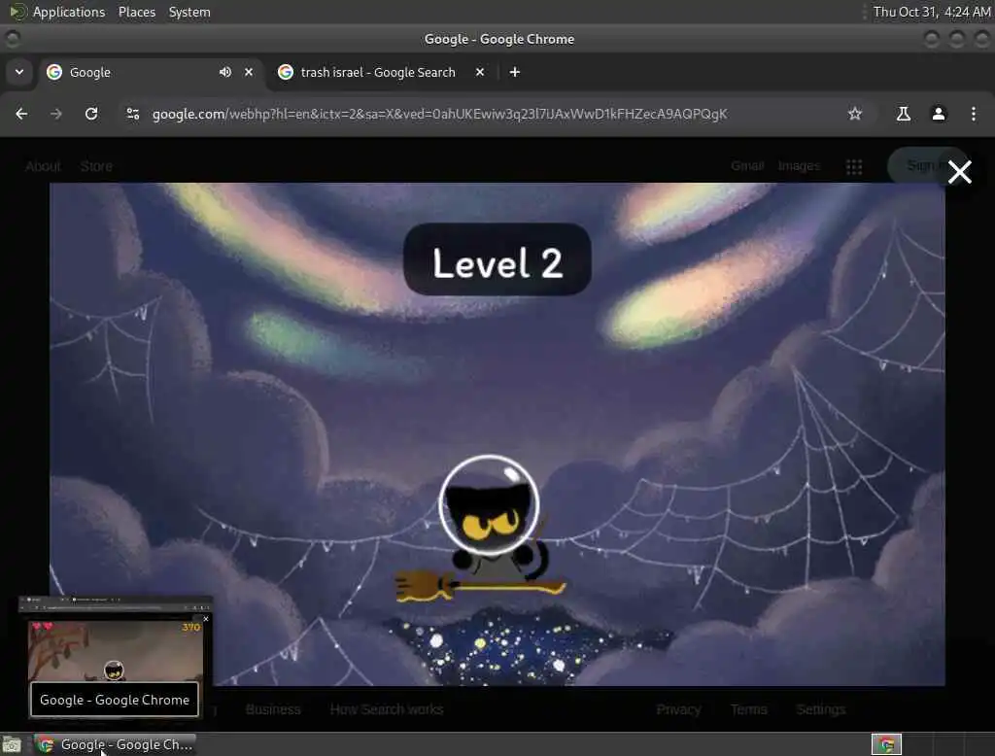Viewport: 995px width, 756px height.
Task: Expand the tab search dropdown
Action: pyautogui.click(x=19, y=72)
